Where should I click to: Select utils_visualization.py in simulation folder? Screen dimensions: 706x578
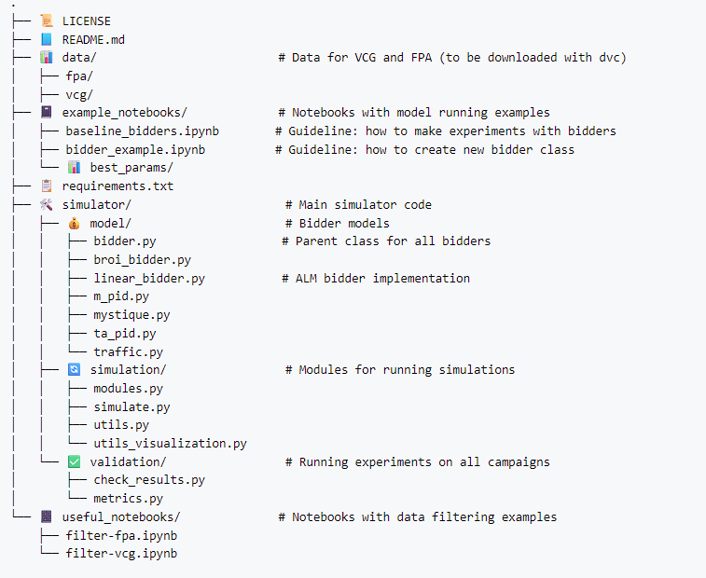[170, 444]
